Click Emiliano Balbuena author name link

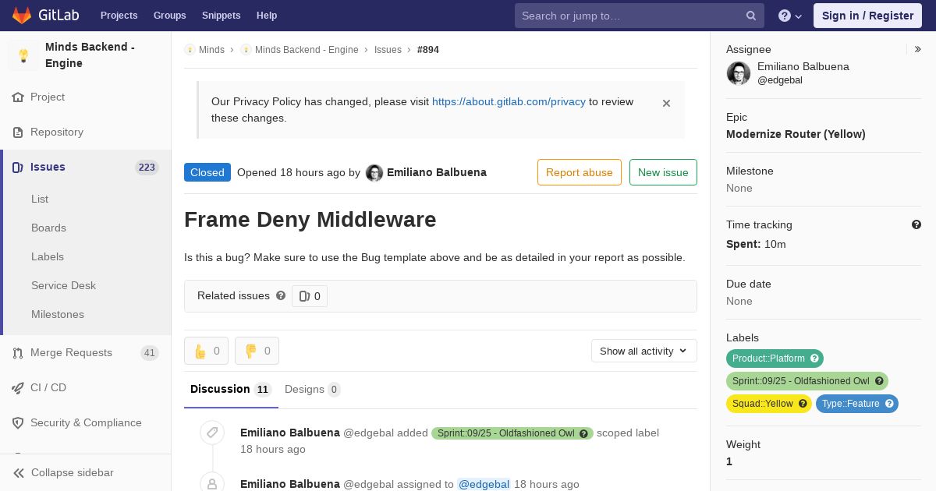[437, 172]
